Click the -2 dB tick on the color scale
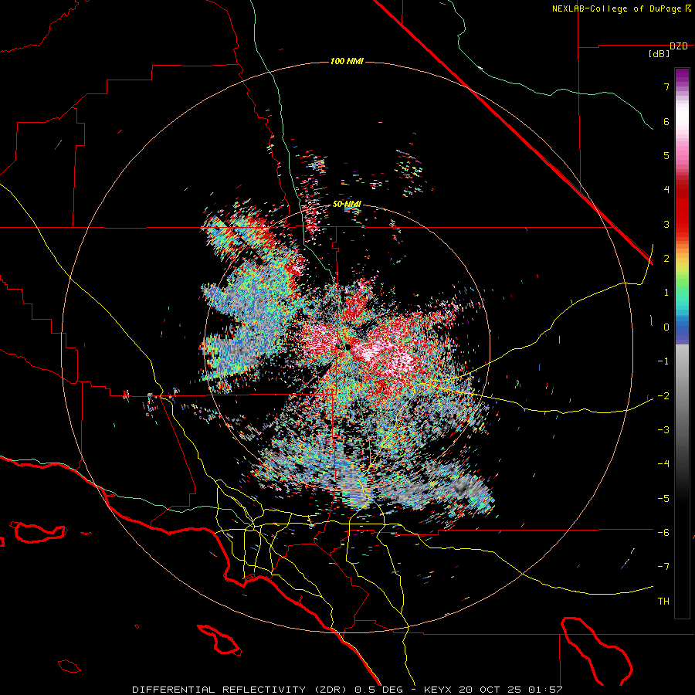This screenshot has width=695, height=695. [x=663, y=396]
